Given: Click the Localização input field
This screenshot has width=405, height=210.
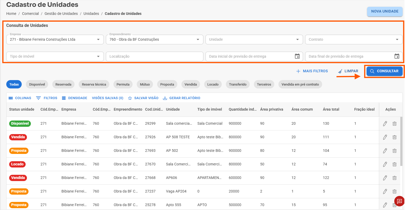Looking at the screenshot, I should coord(155,56).
